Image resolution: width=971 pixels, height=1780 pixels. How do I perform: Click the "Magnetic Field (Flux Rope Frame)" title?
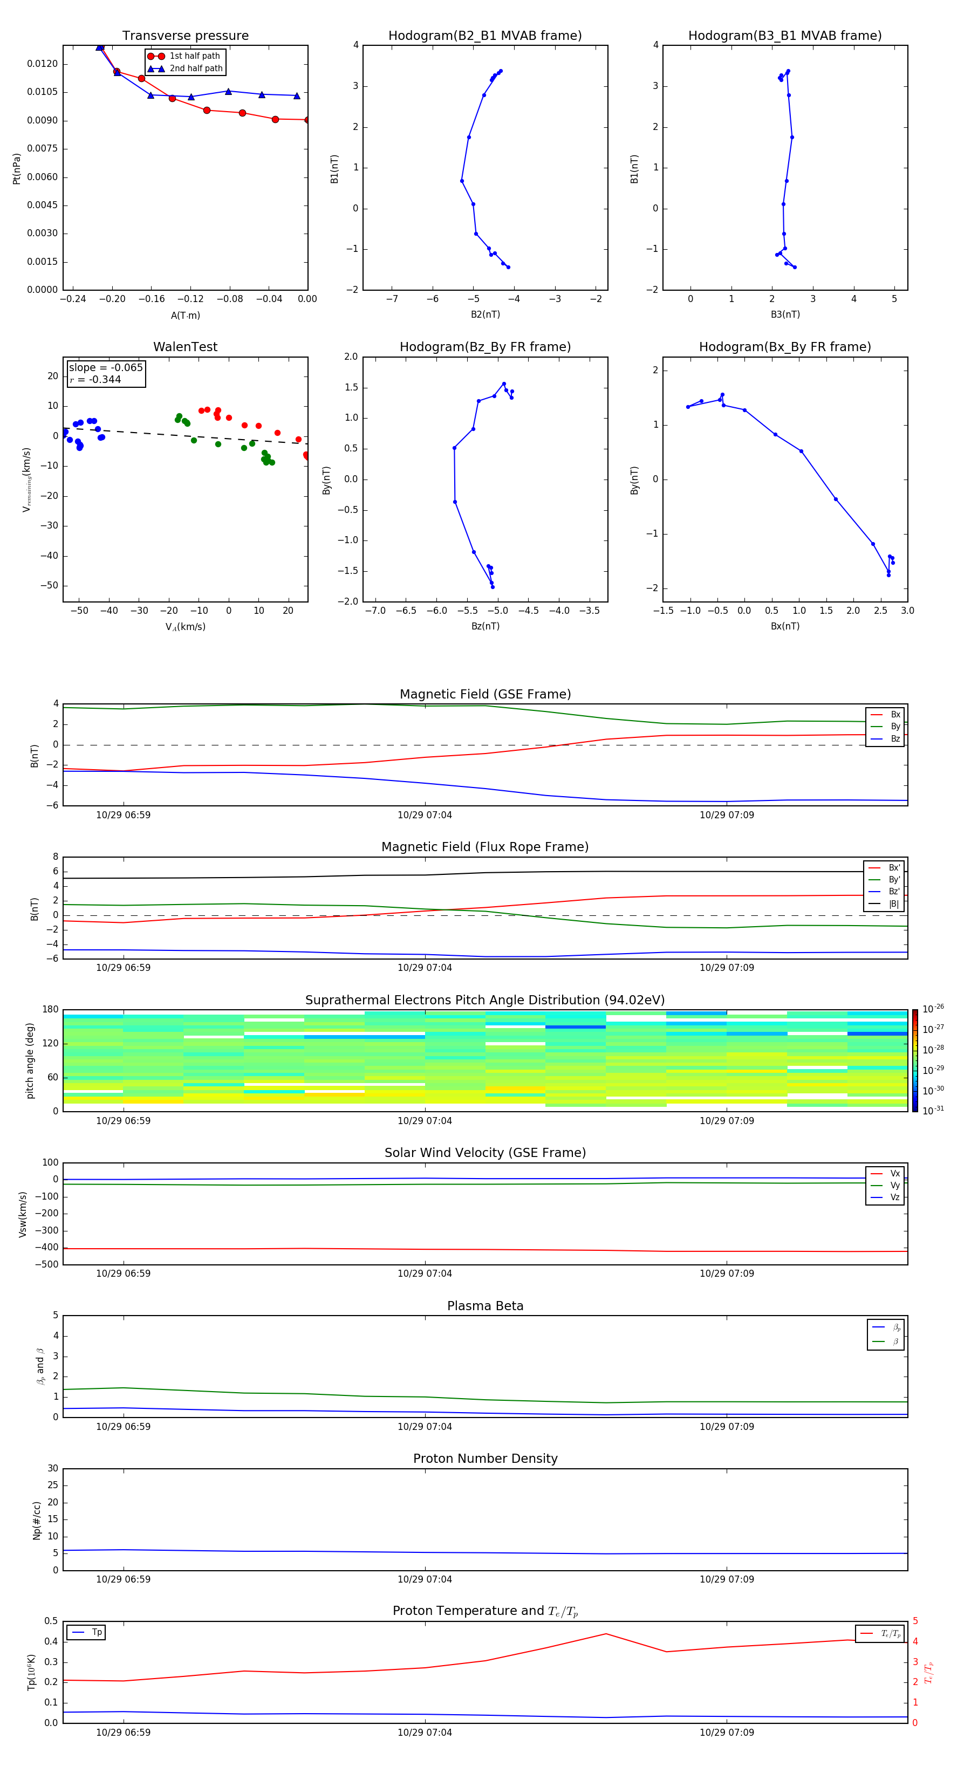(485, 847)
